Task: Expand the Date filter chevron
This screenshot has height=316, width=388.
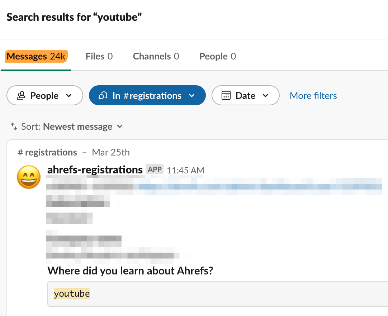Action: tap(265, 96)
